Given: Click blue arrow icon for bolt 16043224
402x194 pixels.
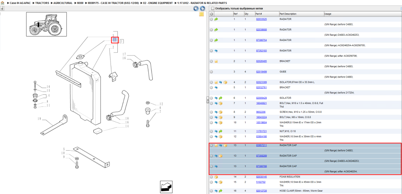Looking at the screenshot, I should (216, 117).
